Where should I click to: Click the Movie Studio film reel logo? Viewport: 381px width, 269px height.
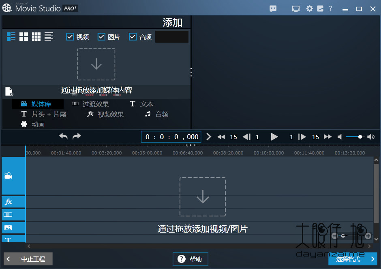click(7, 8)
